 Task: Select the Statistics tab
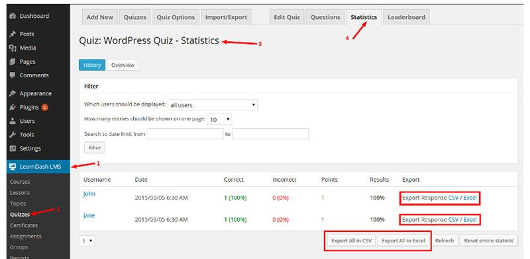(x=364, y=17)
